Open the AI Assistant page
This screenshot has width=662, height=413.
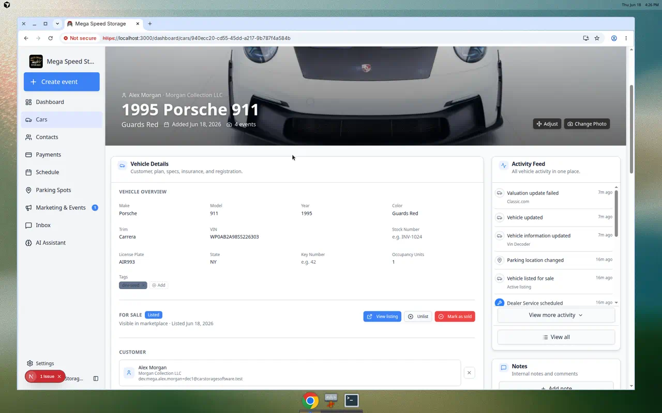click(x=62, y=243)
